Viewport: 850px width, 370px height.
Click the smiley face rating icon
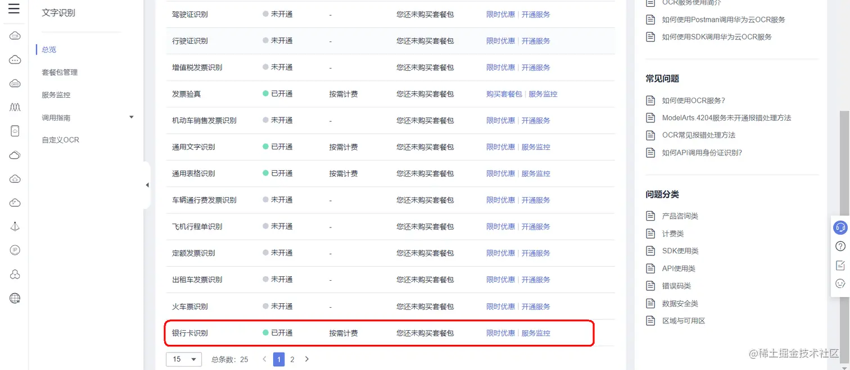point(840,284)
